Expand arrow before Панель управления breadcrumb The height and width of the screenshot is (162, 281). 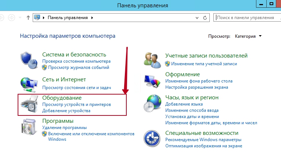(44, 18)
